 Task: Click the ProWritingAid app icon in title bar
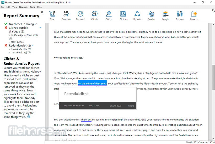click(x=3, y=2)
